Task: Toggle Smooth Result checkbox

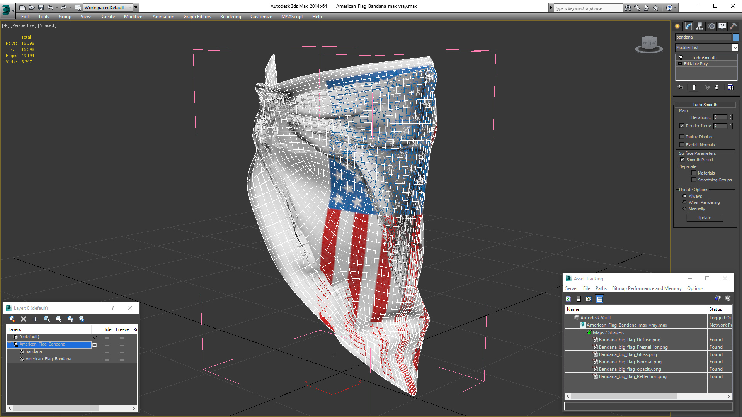Action: click(682, 160)
